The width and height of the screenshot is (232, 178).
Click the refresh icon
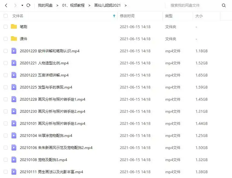(28, 5)
